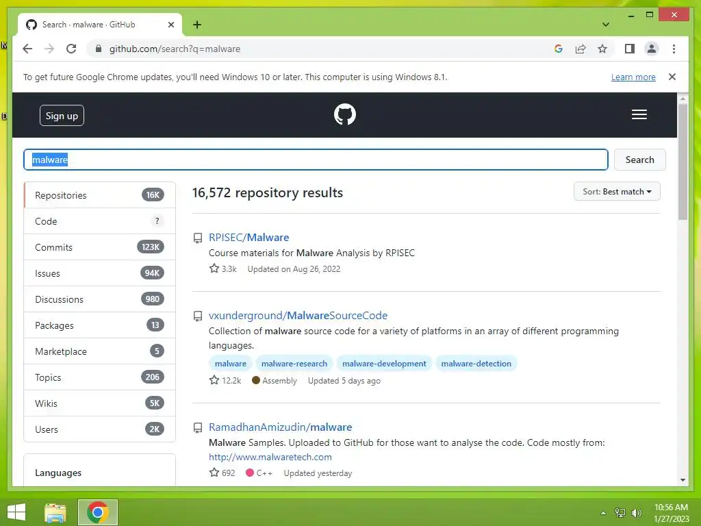Image resolution: width=701 pixels, height=526 pixels.
Task: Click the 'Languages' panel heading
Action: coord(58,473)
